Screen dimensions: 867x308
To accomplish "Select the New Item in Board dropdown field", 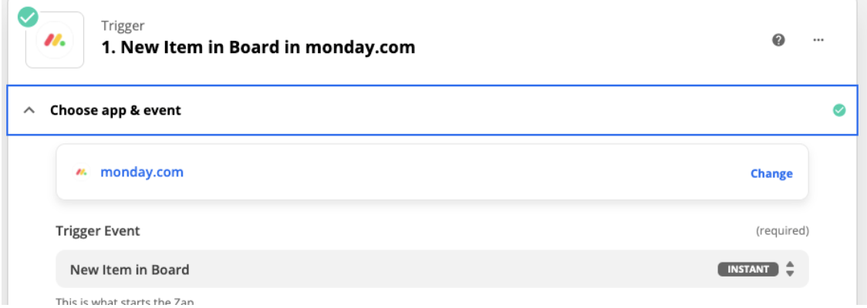I will coord(433,269).
